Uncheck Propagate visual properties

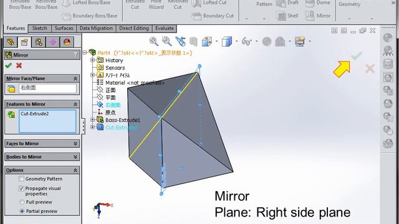[x=21, y=189]
